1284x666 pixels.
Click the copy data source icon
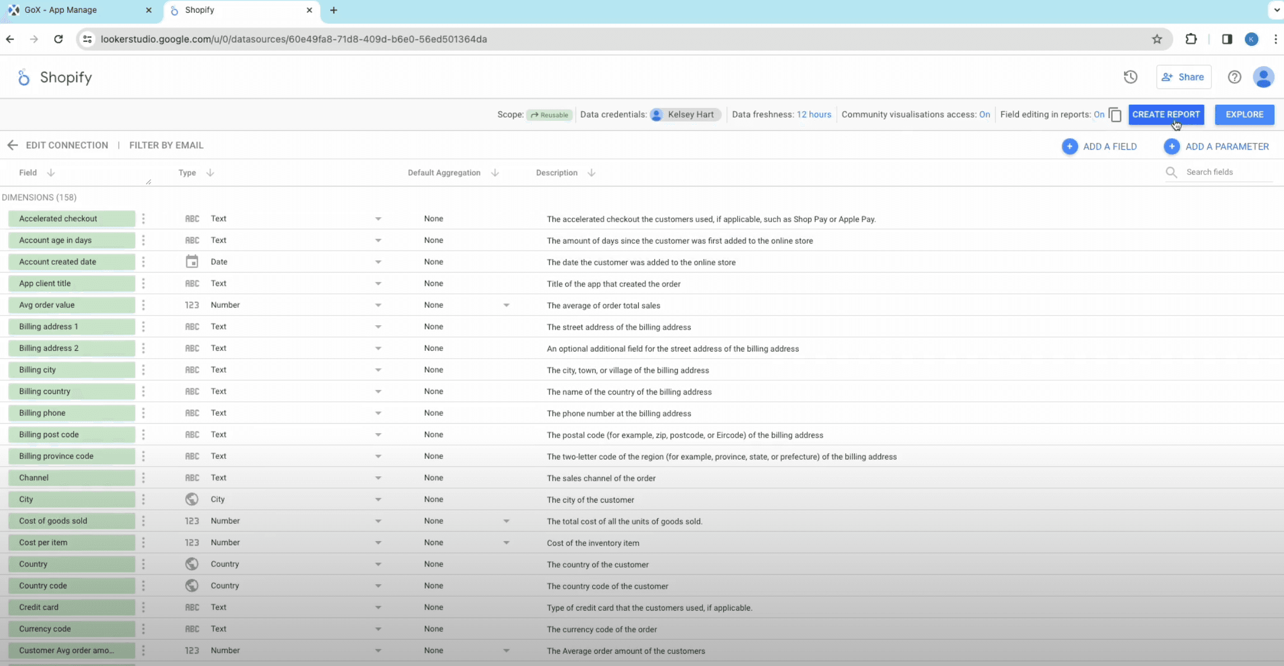pos(1114,115)
